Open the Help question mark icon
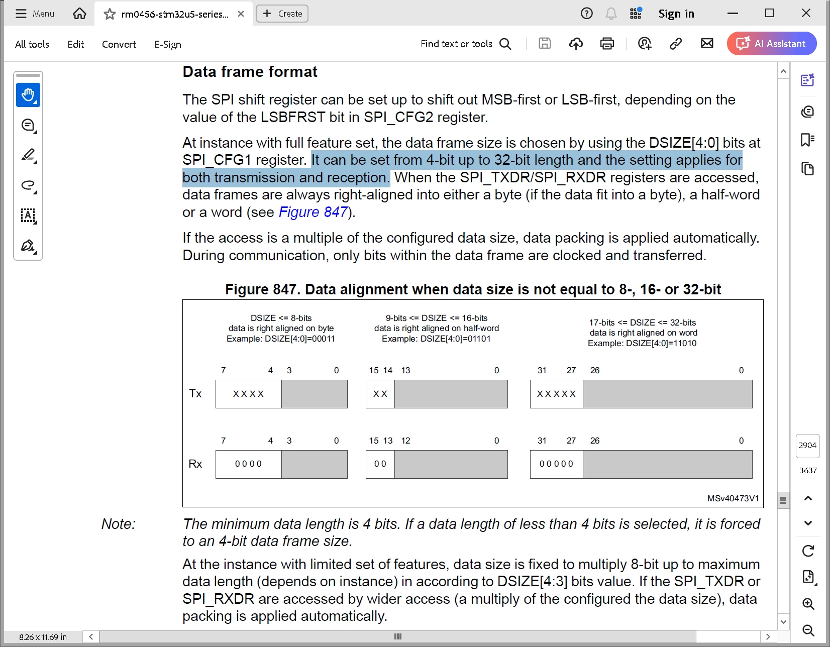 pos(586,14)
